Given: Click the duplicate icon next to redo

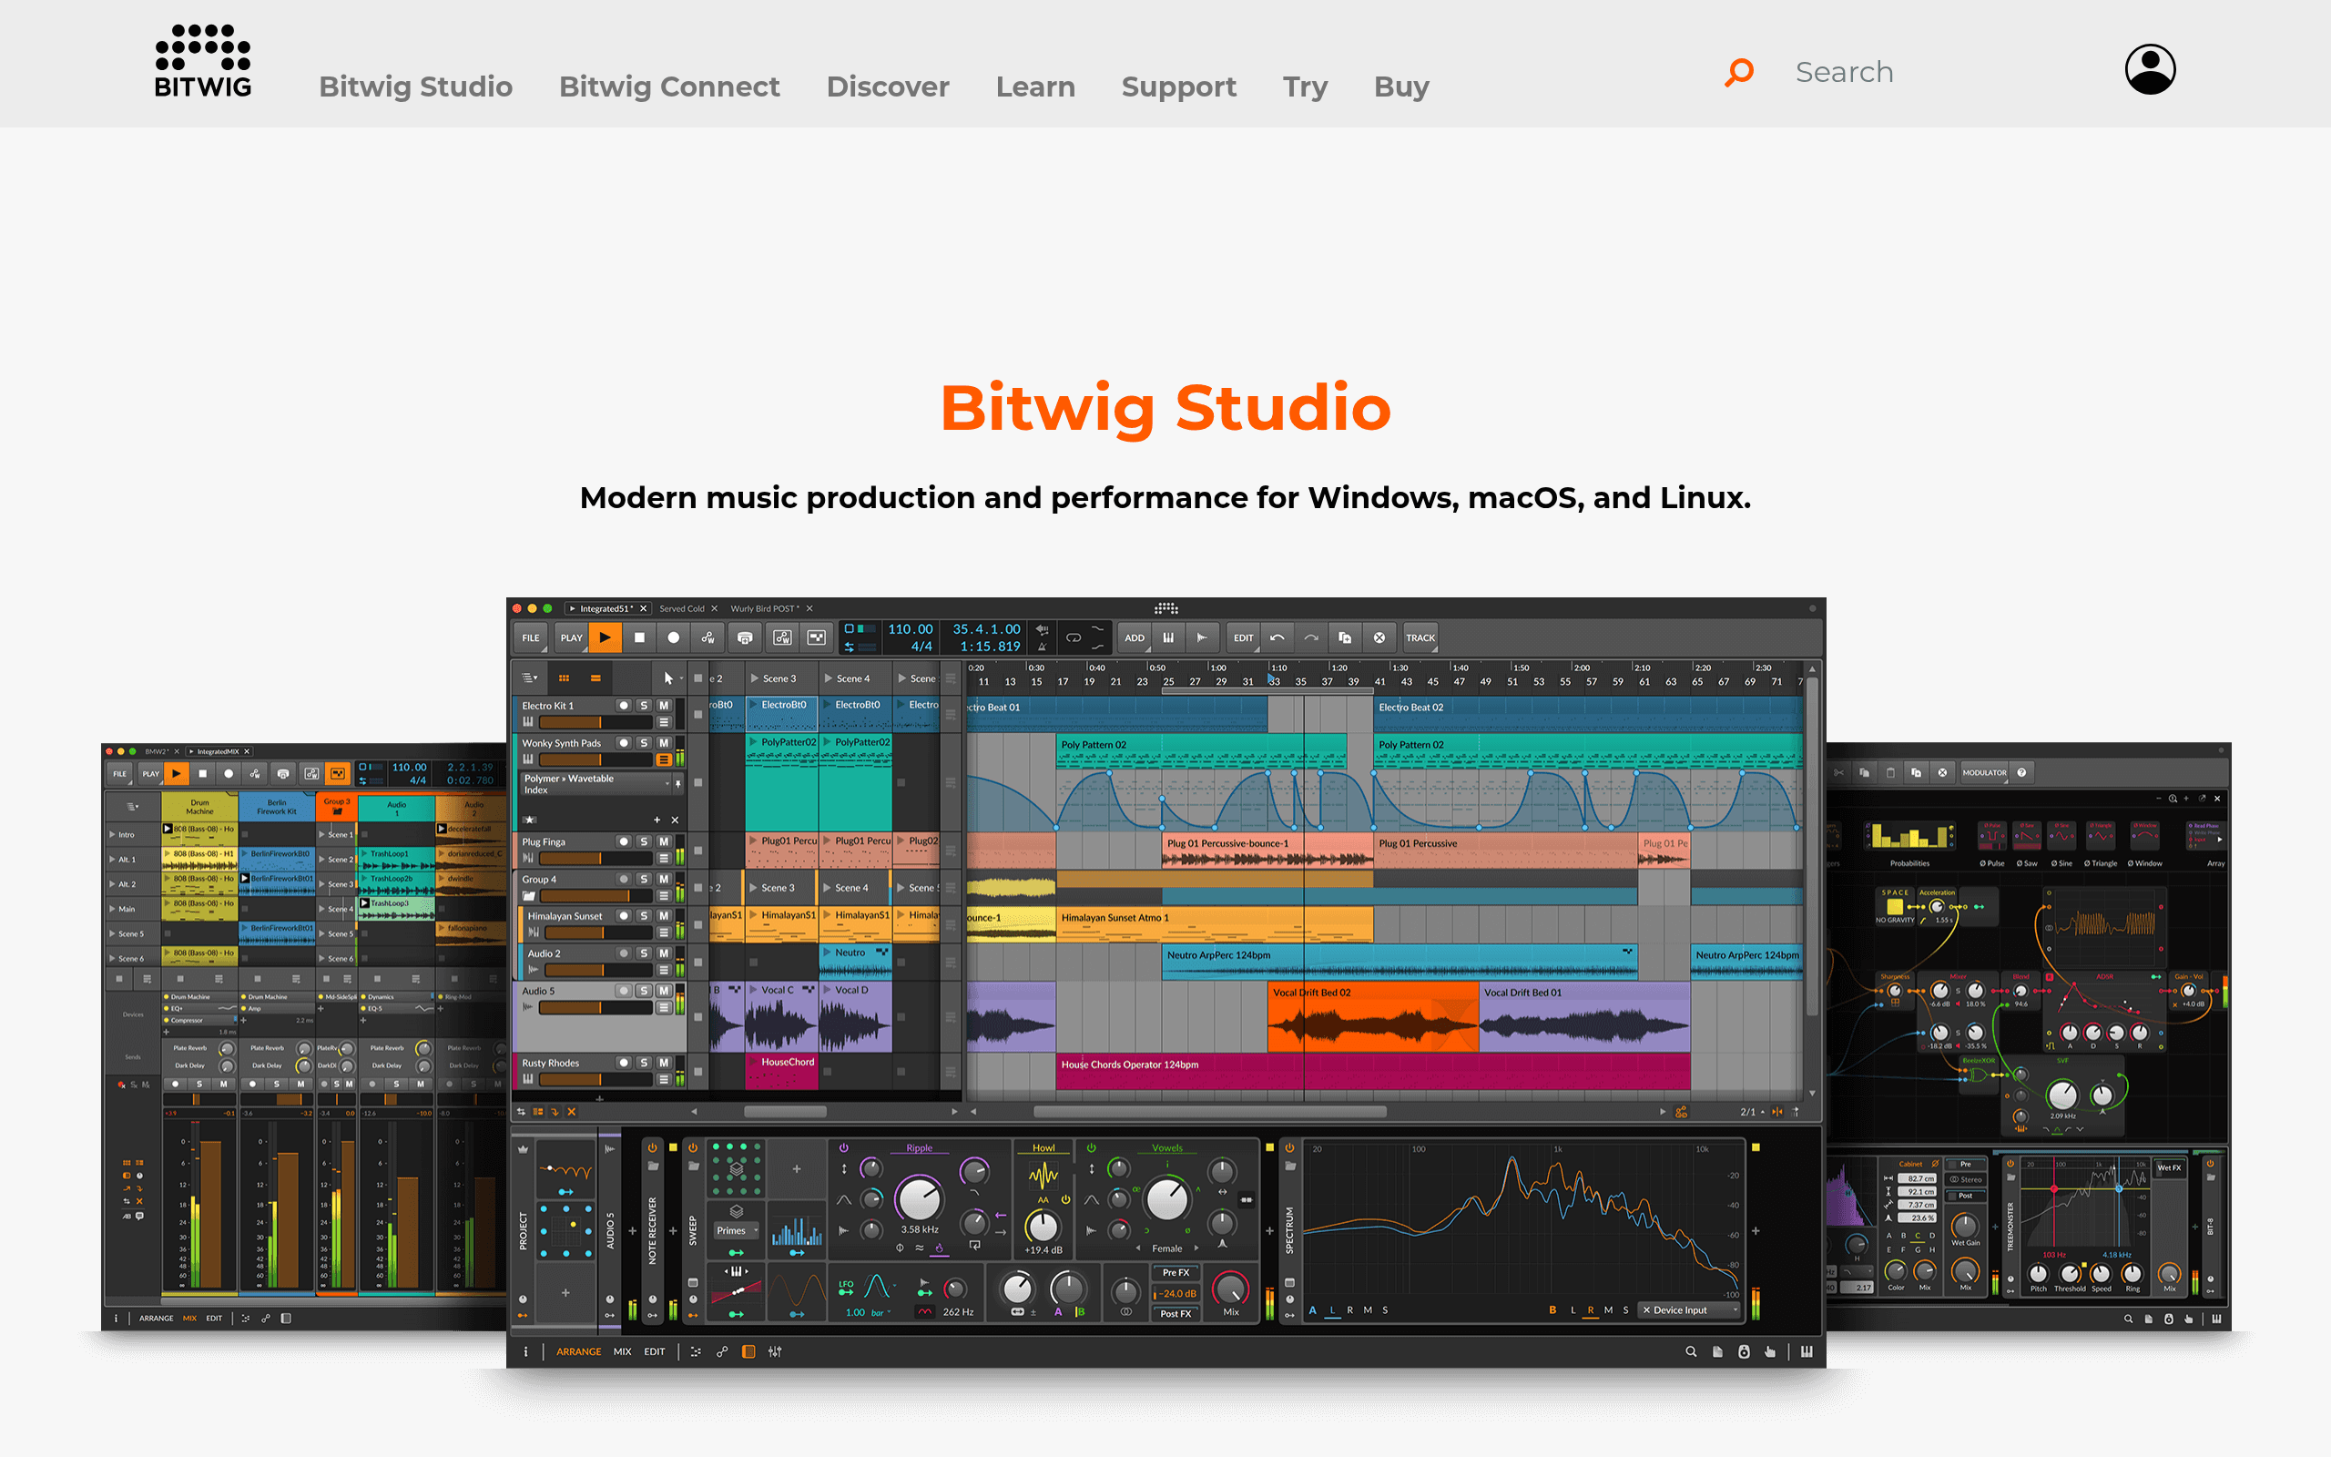Looking at the screenshot, I should pyautogui.click(x=1345, y=637).
